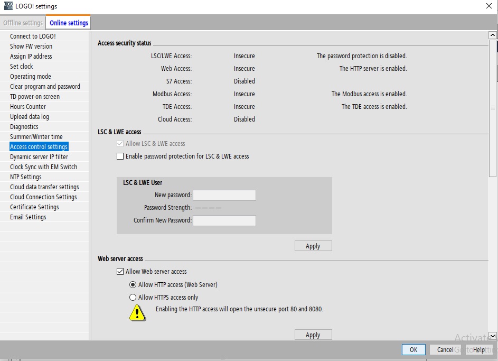Screen dimensions: 498x361
Task: Select Clock Sync with EM Switch
Action: pyautogui.click(x=43, y=167)
